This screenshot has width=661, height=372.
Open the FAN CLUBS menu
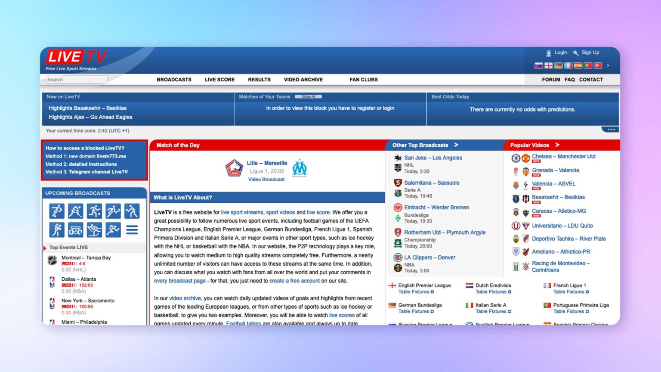point(364,80)
